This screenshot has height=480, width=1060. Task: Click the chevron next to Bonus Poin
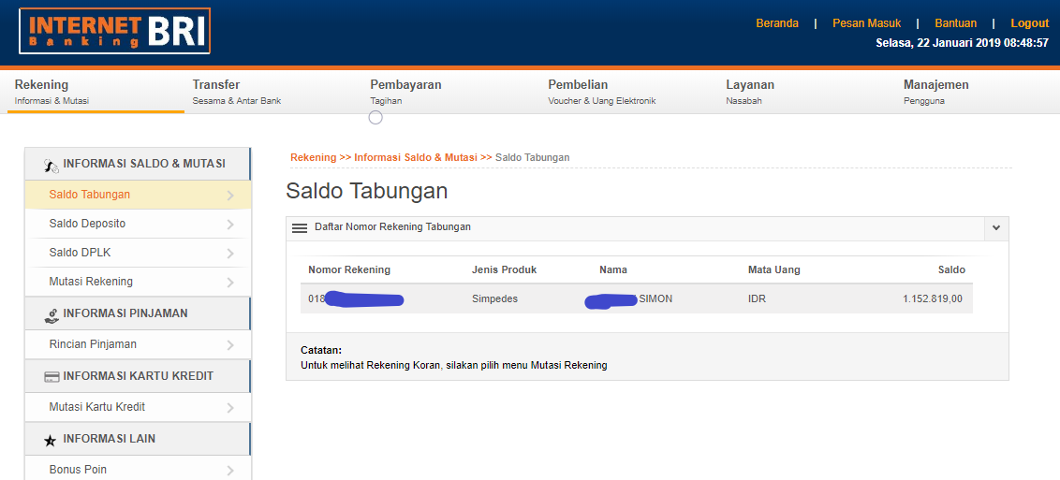coord(230,471)
